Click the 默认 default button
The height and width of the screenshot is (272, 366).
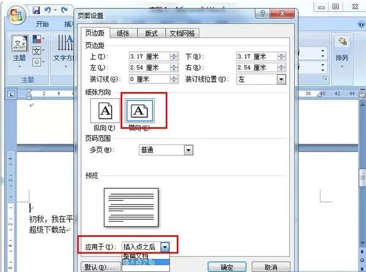101,267
